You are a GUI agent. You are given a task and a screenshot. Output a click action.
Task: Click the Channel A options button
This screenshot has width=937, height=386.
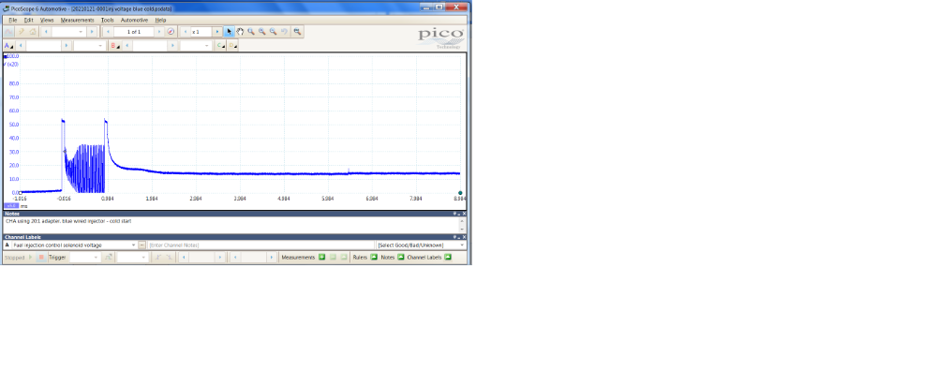coord(8,45)
